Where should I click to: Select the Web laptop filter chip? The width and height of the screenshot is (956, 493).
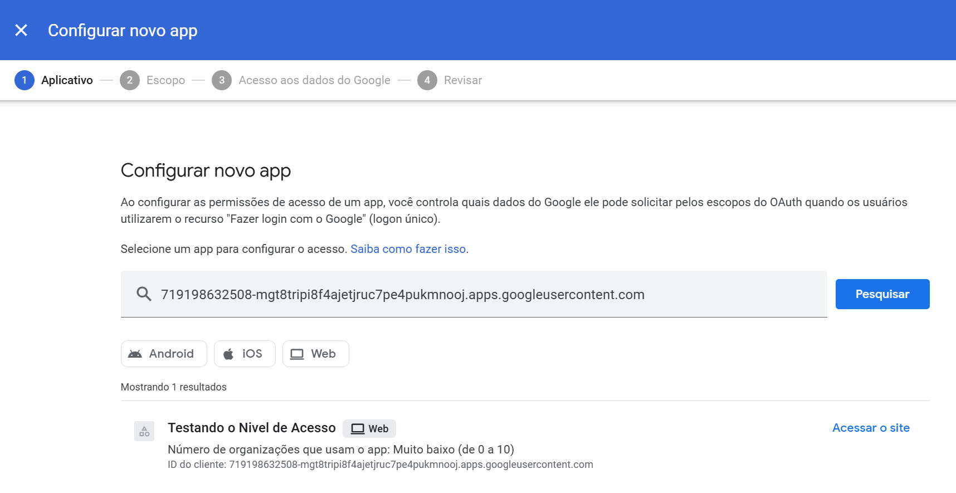tap(315, 354)
